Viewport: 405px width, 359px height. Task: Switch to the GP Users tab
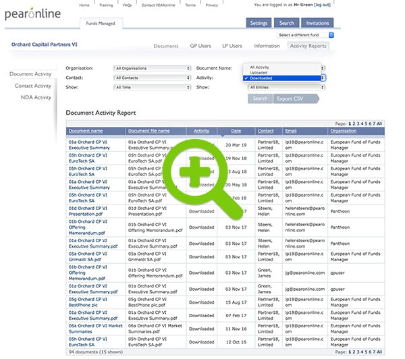pos(200,46)
